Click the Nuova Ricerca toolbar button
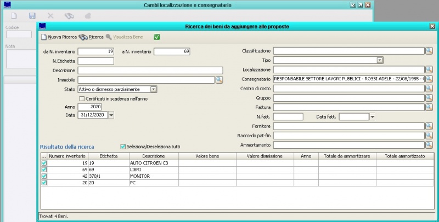Screen dimensions: 439x222 coord(59,37)
